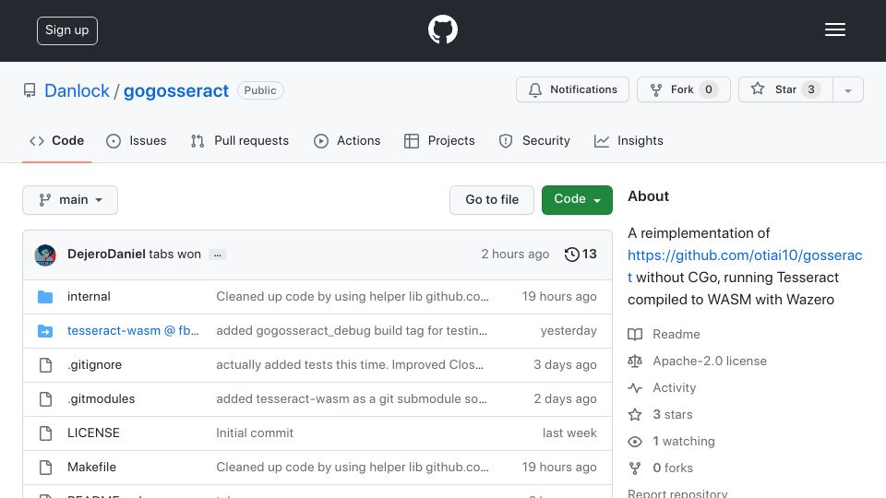Screen dimensions: 886x498
Task: Open the 'added gogosseract_debug build tag' commit
Action: (x=352, y=330)
